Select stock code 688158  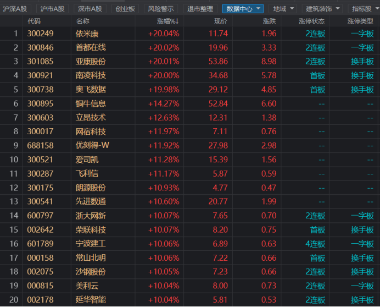[x=40, y=145]
